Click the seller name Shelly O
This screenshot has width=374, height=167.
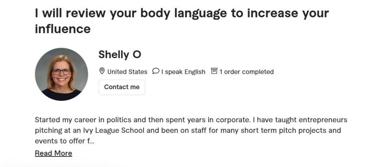120,55
